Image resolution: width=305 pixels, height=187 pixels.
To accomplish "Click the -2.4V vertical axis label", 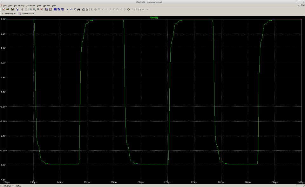I will (3, 136).
